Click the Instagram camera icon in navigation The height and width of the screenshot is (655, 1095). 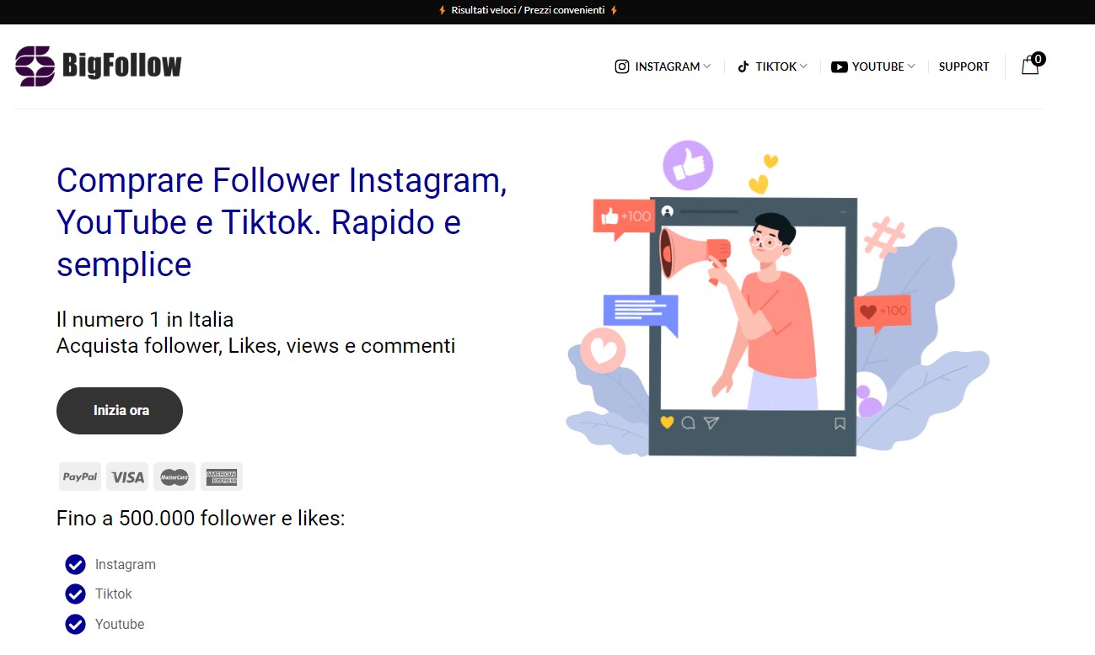[x=621, y=66]
